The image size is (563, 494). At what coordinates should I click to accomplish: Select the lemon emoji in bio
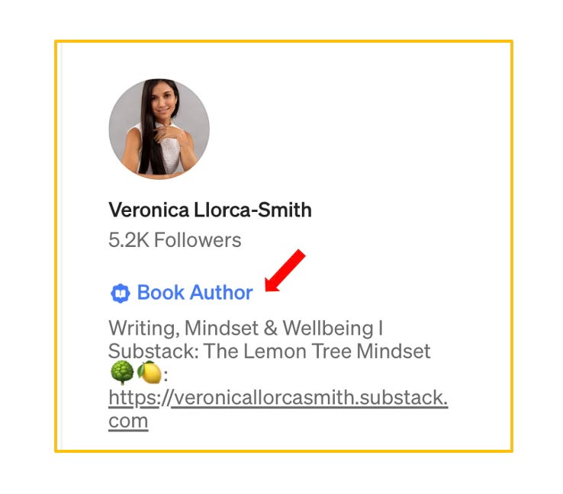(x=150, y=373)
